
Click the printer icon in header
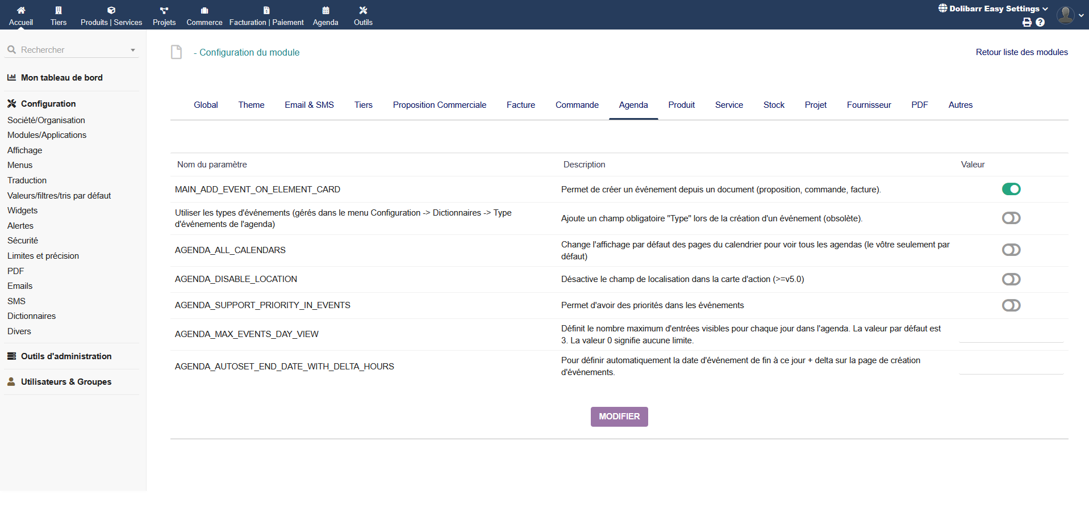1027,22
